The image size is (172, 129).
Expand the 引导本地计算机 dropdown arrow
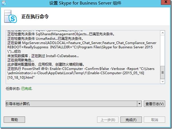(139, 104)
